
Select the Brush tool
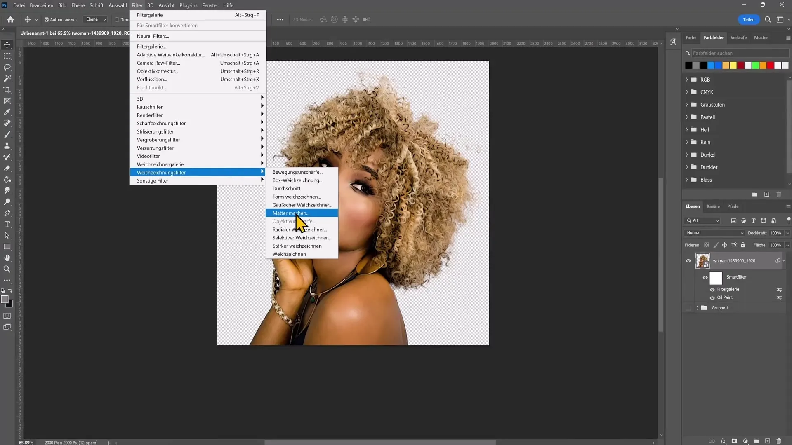tap(7, 134)
